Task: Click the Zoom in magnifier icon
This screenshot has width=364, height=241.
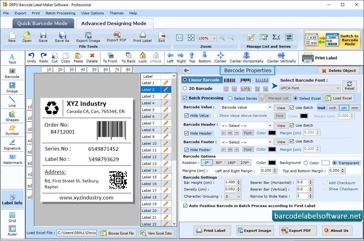Action: [x=222, y=38]
